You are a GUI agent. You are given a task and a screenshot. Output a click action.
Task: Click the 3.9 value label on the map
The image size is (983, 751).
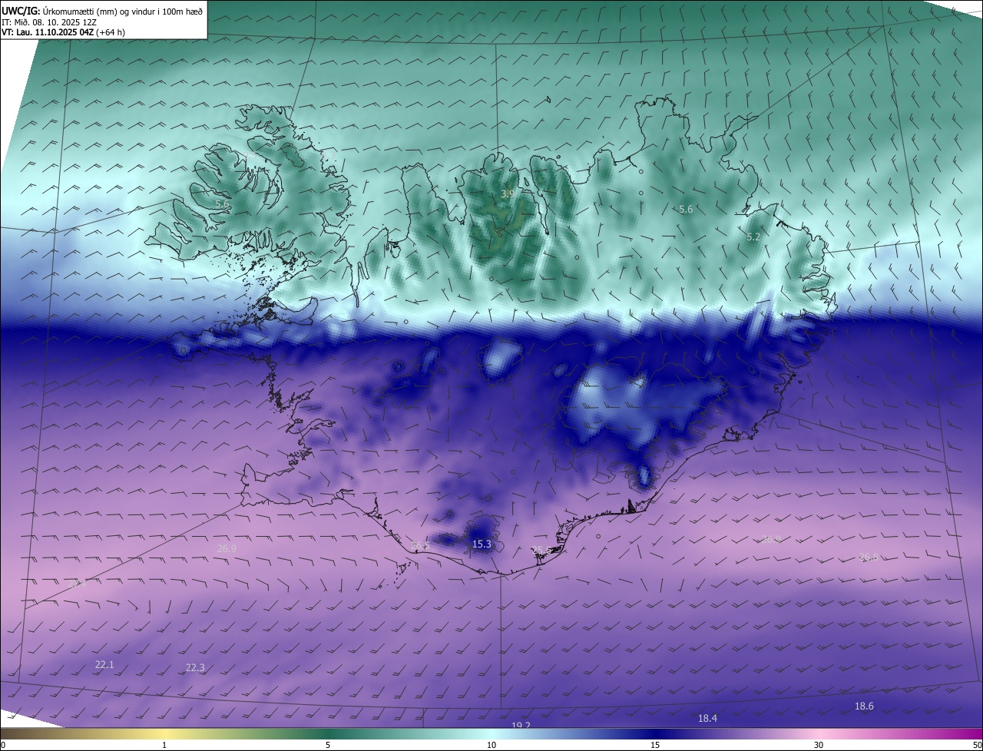[x=508, y=194]
